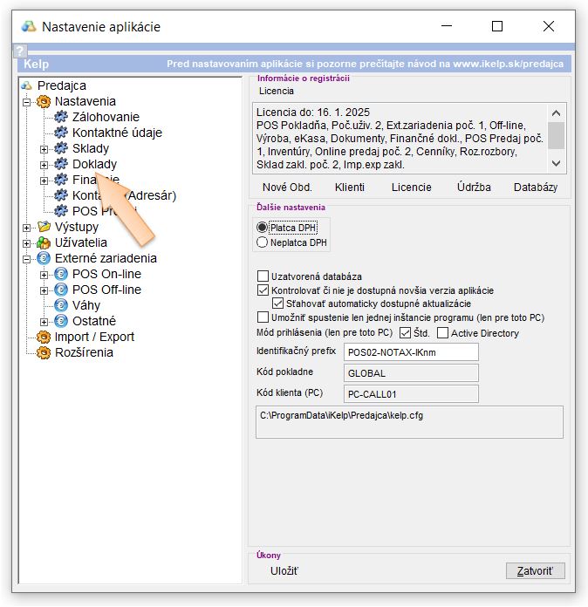Click the Identifikačný prefix input field
This screenshot has width=588, height=607.
[411, 351]
